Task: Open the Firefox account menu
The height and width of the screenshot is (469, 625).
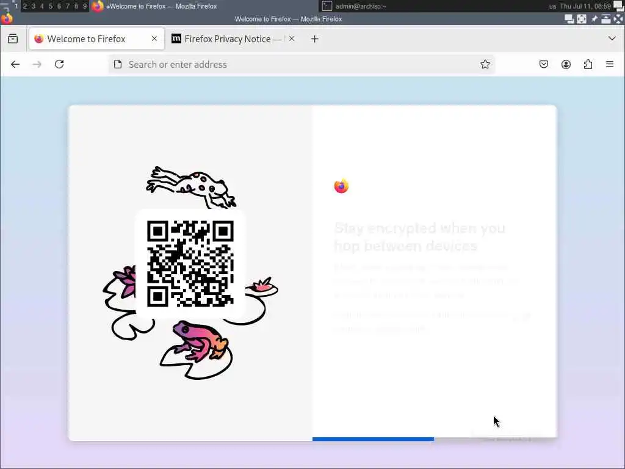Action: point(566,64)
